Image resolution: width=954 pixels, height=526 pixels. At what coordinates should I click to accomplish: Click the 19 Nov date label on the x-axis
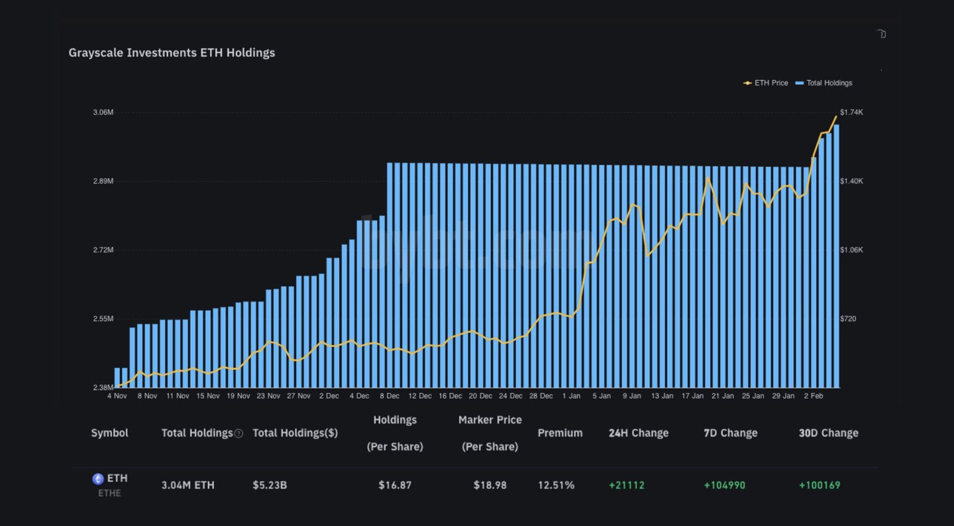click(238, 395)
